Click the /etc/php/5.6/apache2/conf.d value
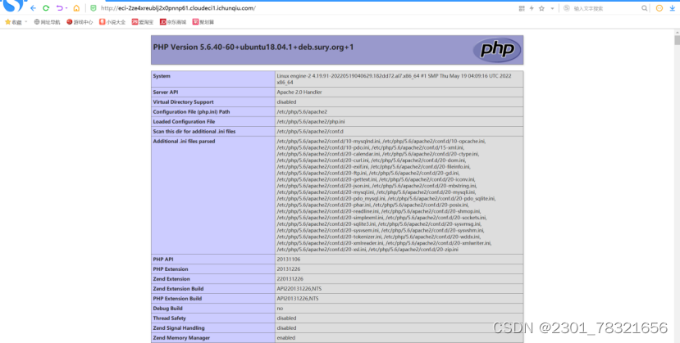The width and height of the screenshot is (680, 343). (310, 132)
